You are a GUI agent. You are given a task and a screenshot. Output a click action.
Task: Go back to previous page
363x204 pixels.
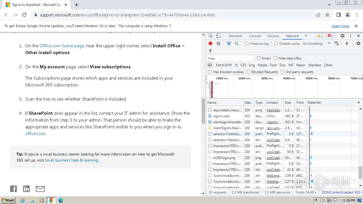[x=6, y=15]
